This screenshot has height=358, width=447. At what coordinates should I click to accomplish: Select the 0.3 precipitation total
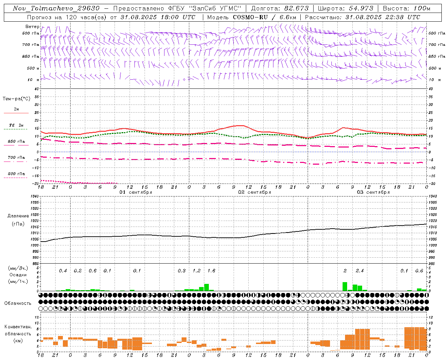(182, 271)
